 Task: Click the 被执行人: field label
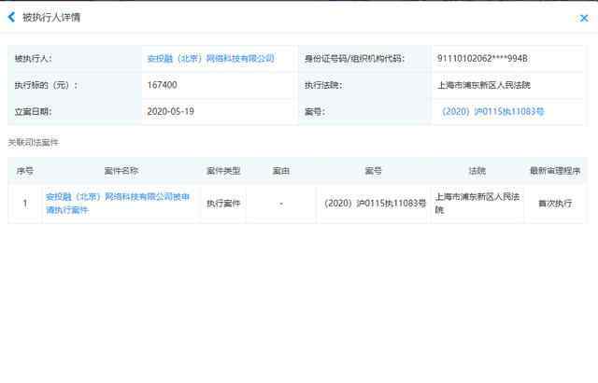[34, 58]
